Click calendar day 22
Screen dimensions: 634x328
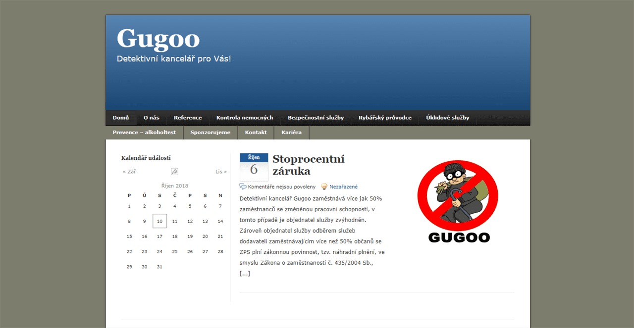coord(129,251)
